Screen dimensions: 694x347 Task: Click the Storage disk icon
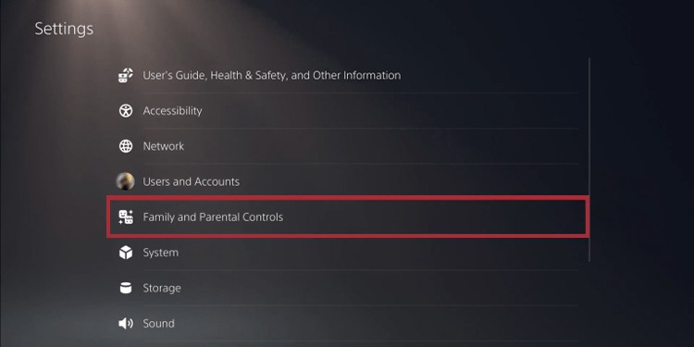click(x=126, y=288)
